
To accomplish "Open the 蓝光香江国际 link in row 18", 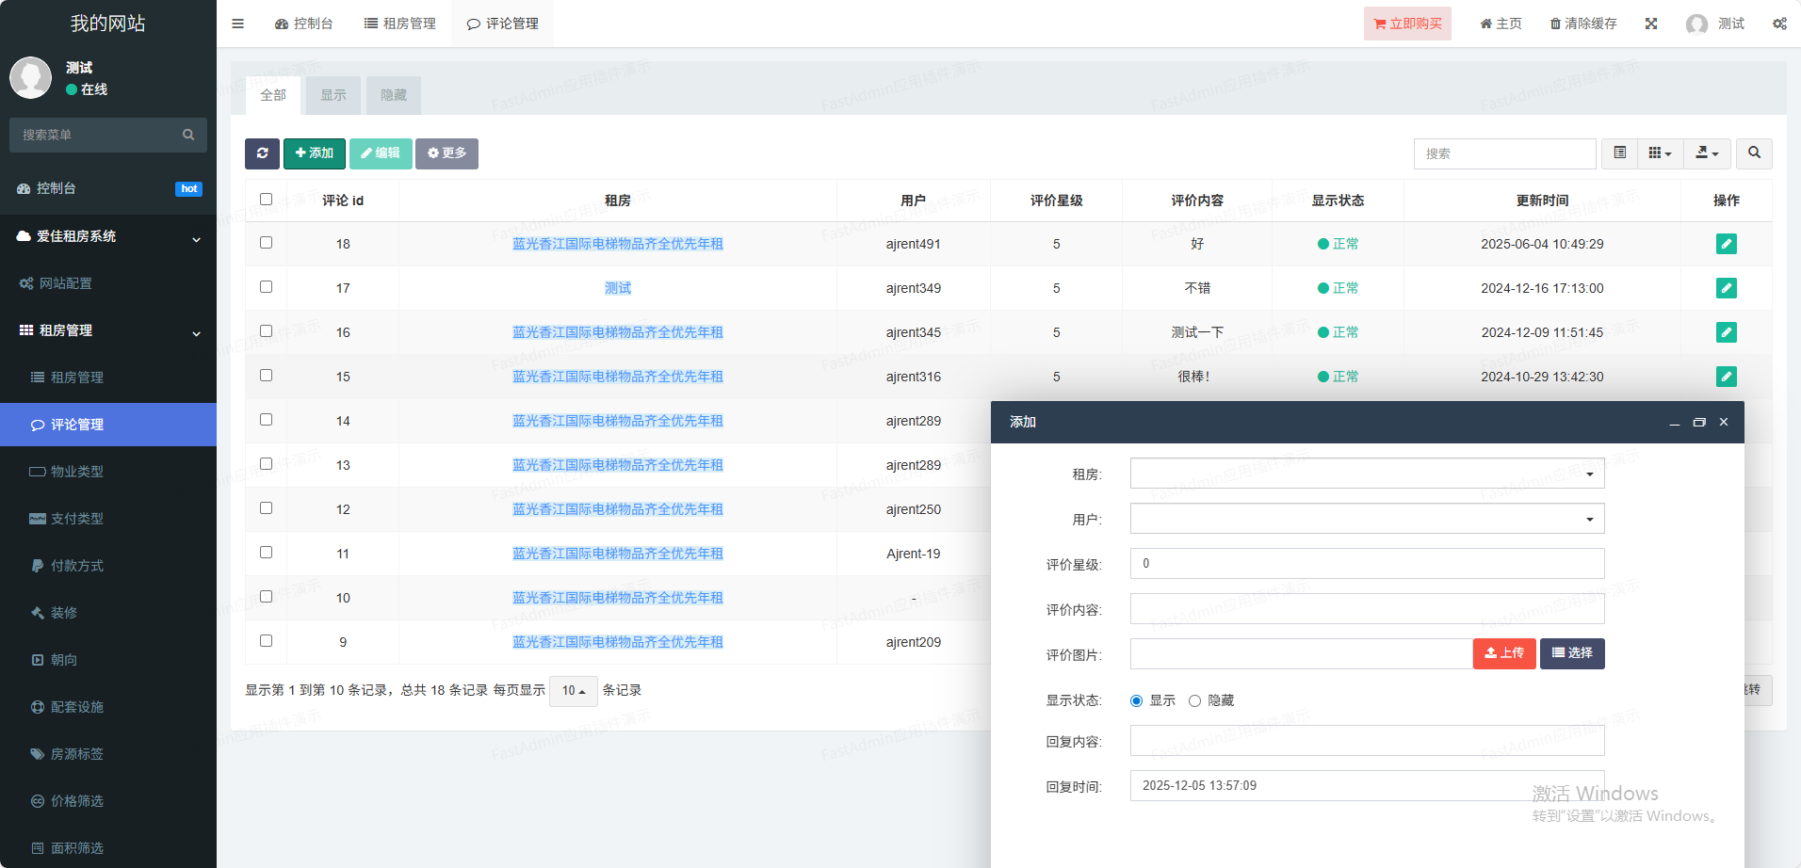I will point(617,244).
